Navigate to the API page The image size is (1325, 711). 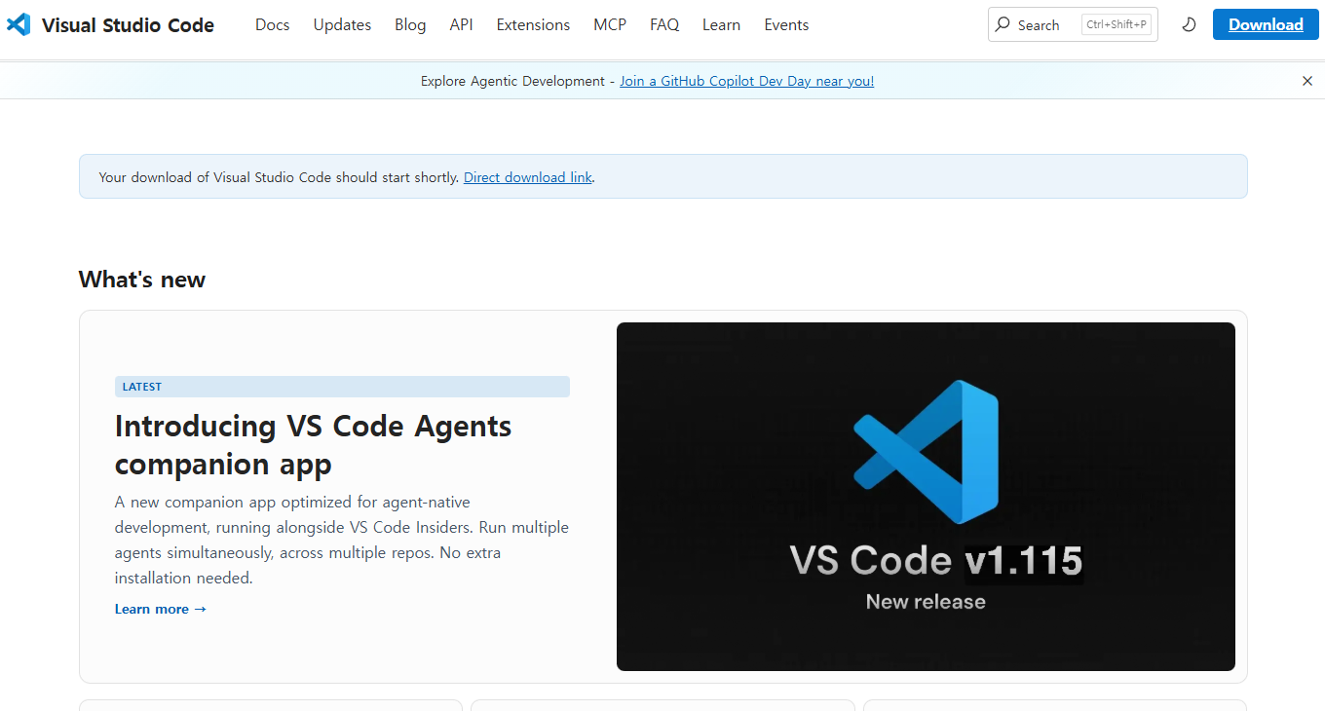(x=462, y=24)
